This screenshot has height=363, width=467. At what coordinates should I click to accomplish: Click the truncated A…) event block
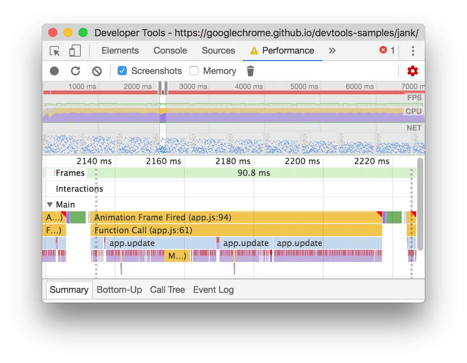coord(54,217)
